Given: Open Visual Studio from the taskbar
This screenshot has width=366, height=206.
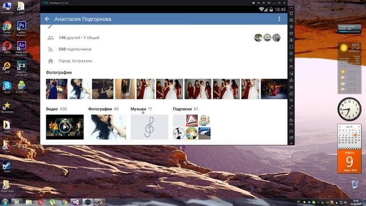Looking at the screenshot, I should tap(76, 202).
